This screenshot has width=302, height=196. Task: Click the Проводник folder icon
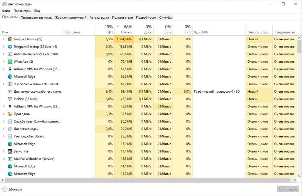[10, 114]
